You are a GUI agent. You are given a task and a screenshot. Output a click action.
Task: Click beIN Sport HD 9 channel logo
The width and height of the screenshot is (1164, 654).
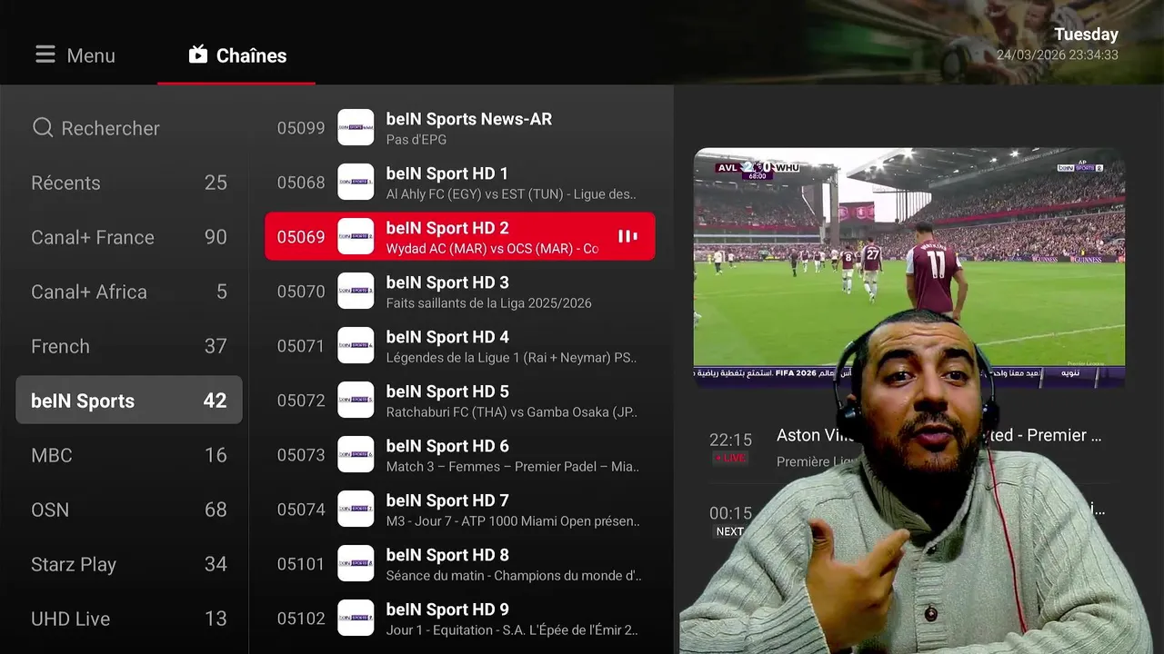[356, 619]
